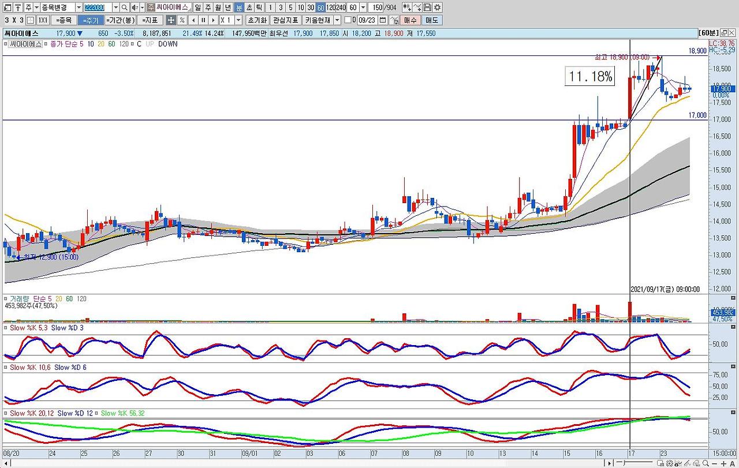Click the 관심지표 button
Screen dimensions: 739x468
pos(286,20)
